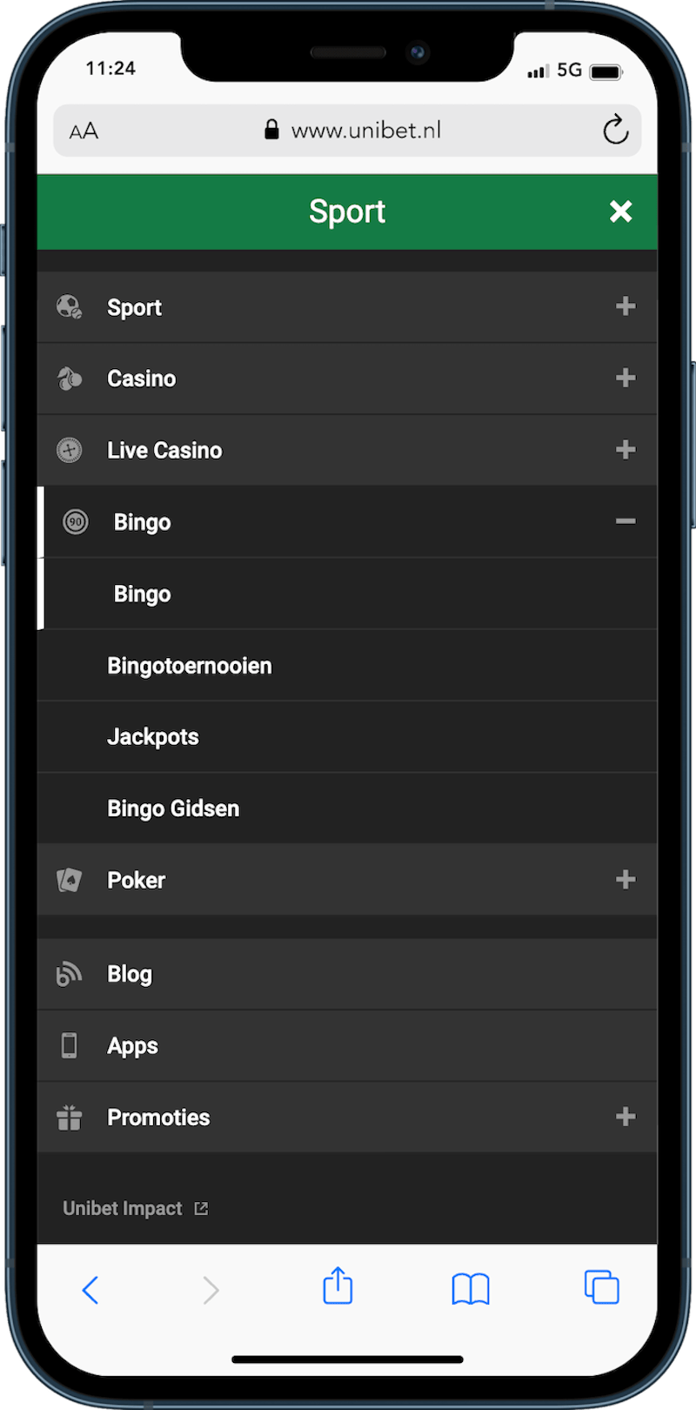Screen dimensions: 696x1410
Task: Expand the Casino section plus
Action: 626,378
